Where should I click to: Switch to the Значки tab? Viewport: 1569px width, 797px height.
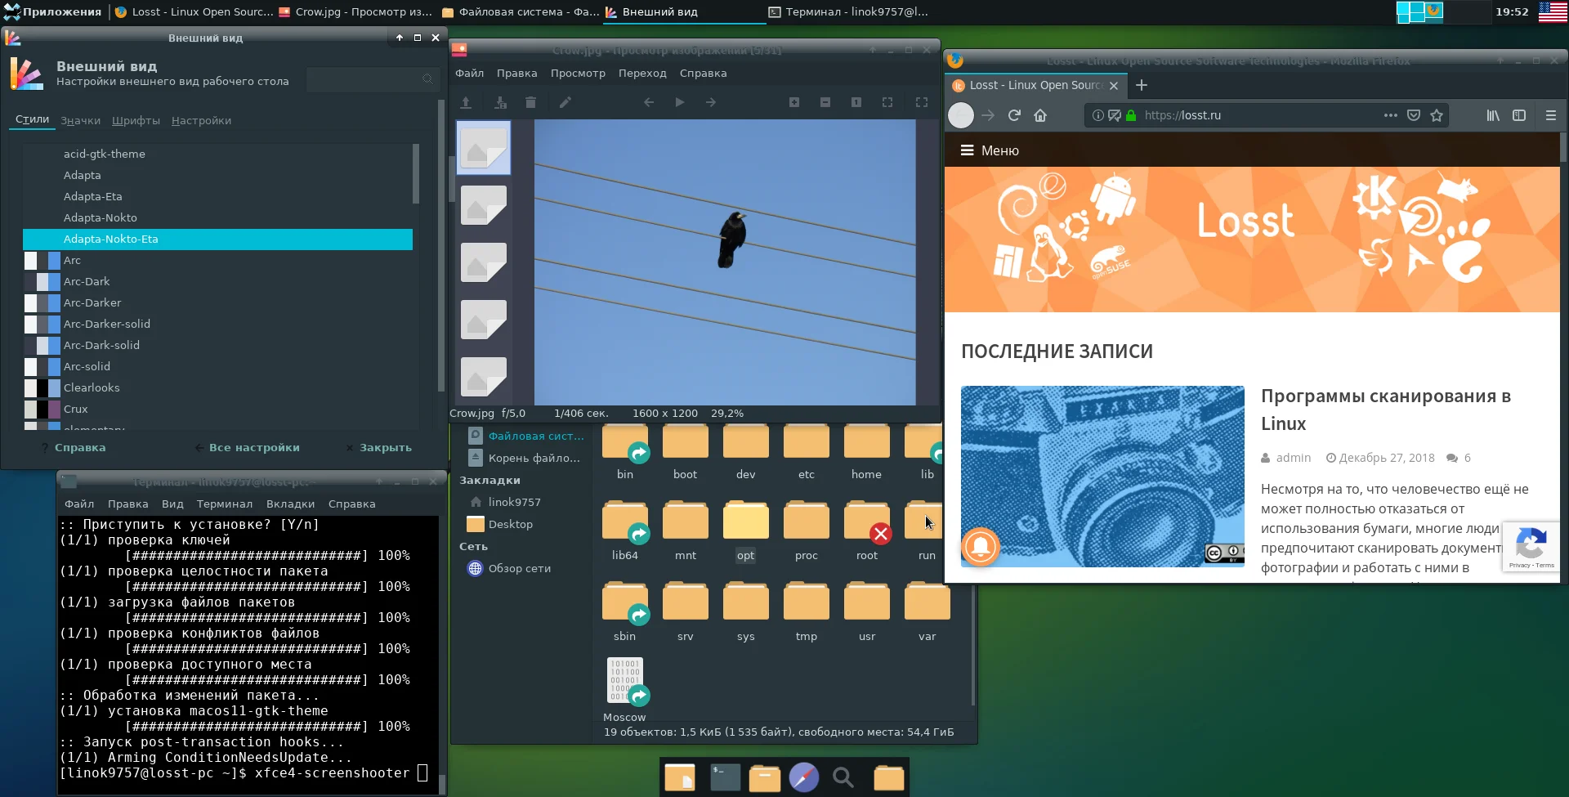click(x=80, y=120)
